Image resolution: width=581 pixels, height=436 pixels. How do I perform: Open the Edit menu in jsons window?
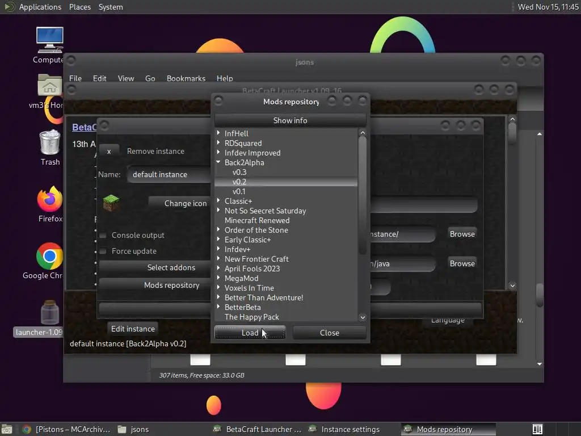click(x=100, y=78)
